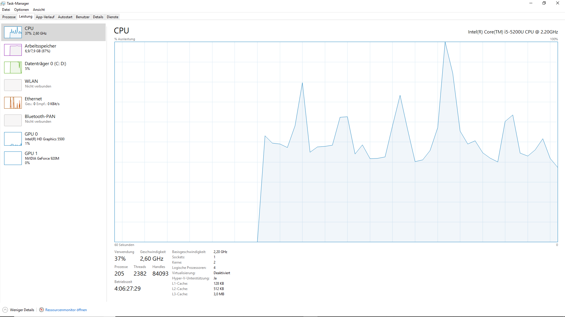The height and width of the screenshot is (317, 565).
Task: Click the Task-Manager title bar icon
Action: pyautogui.click(x=3, y=3)
